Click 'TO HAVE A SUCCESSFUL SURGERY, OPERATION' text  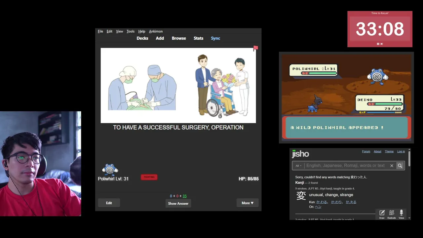coord(178,127)
